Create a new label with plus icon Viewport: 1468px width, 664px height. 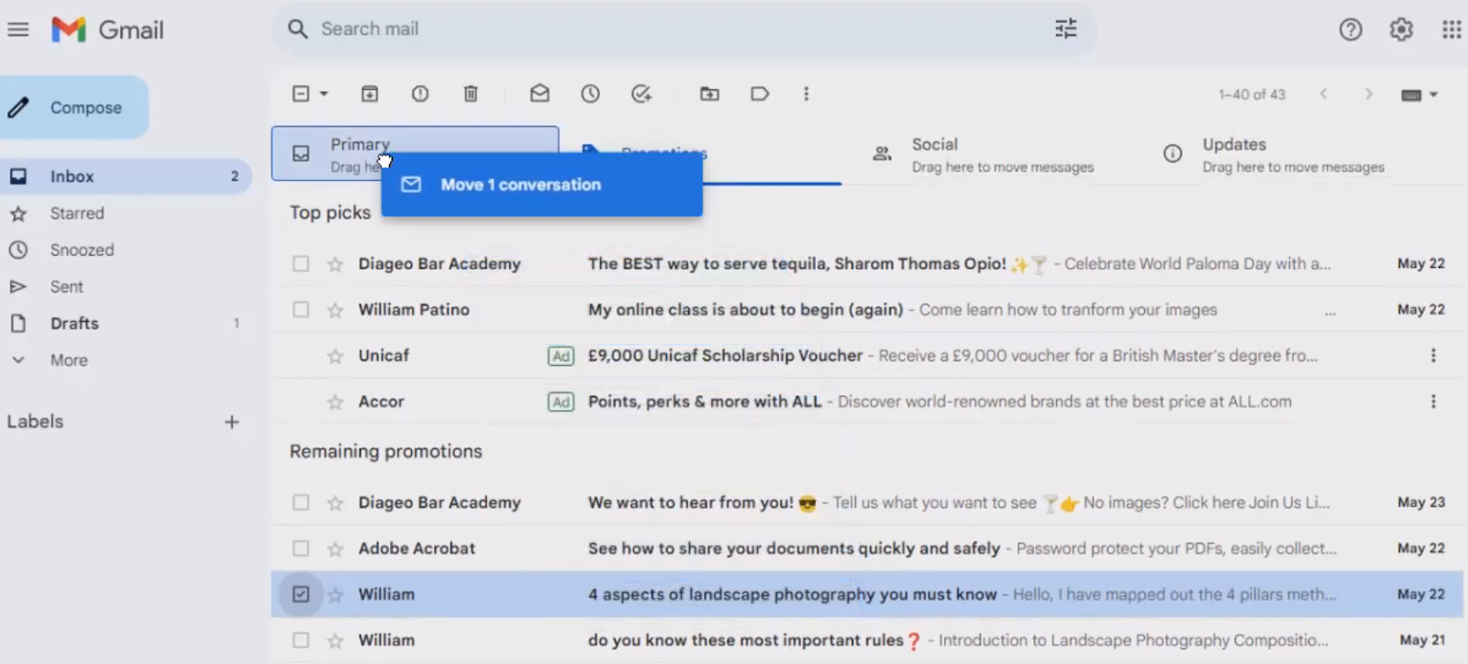coord(232,422)
